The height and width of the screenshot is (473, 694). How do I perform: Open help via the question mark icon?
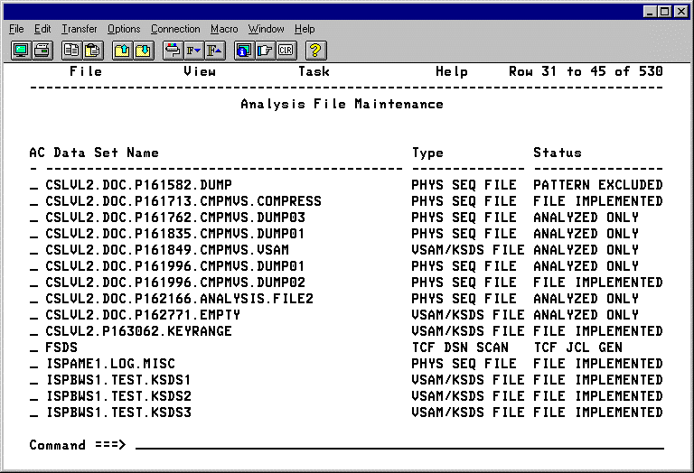316,51
